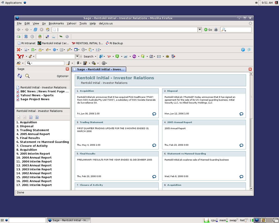Click the Reload page icon
279x223 pixels.
tap(35, 30)
